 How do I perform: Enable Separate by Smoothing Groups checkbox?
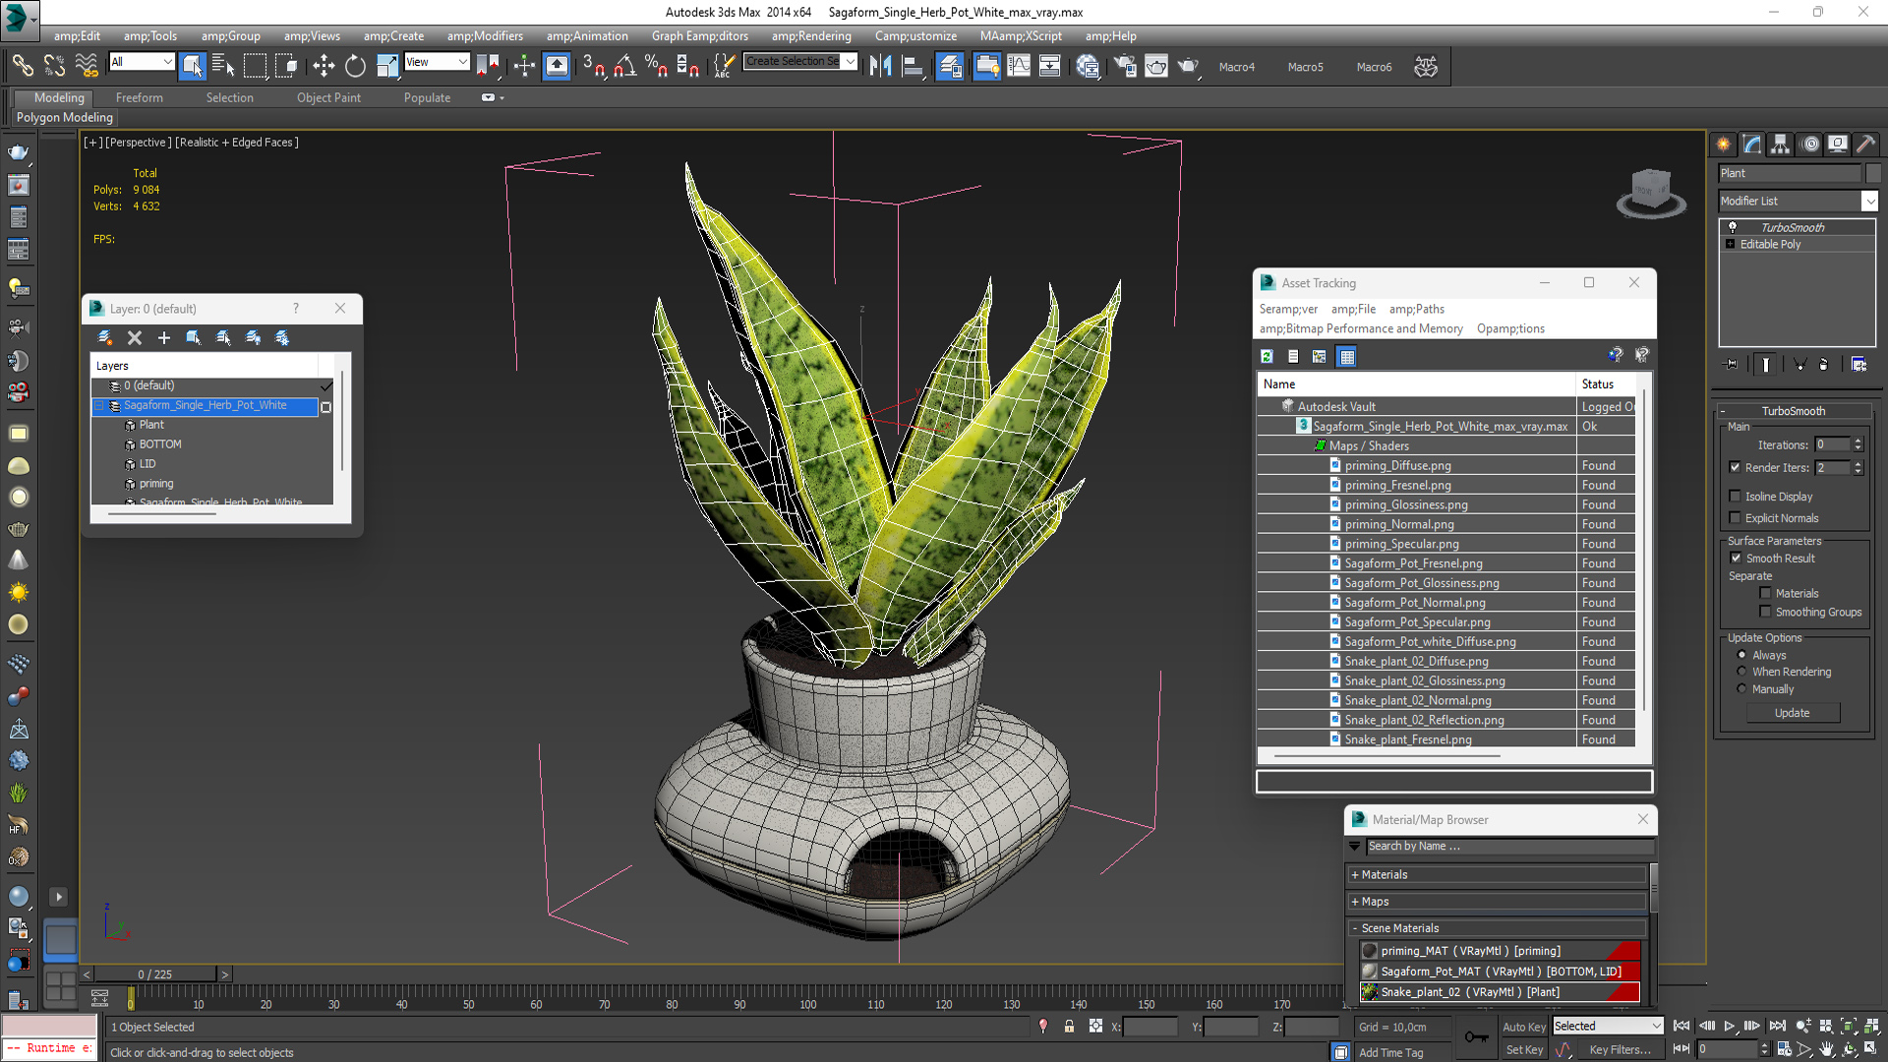1765,612
